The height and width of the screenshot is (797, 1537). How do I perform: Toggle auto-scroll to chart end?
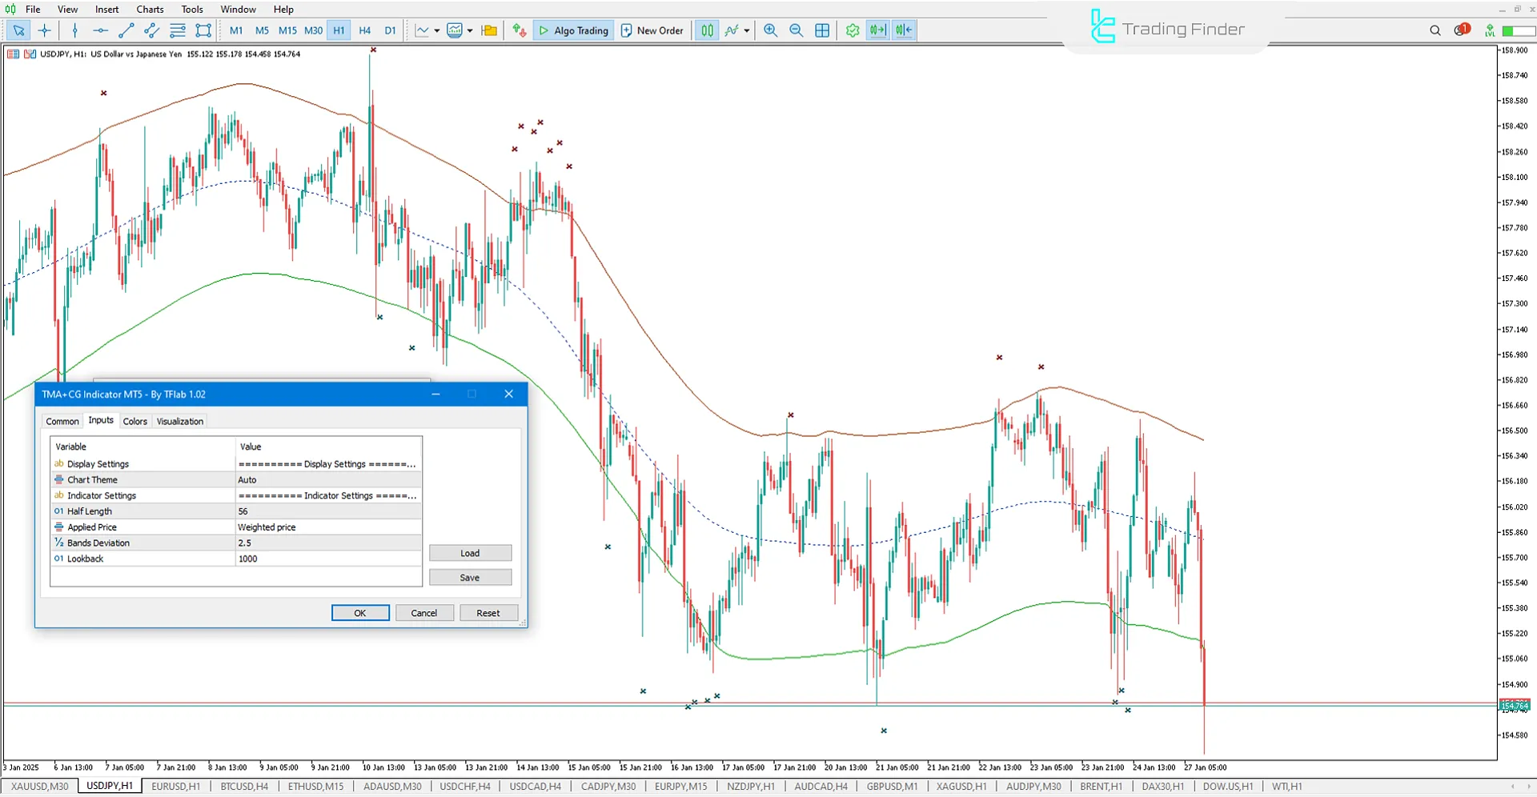pos(877,30)
